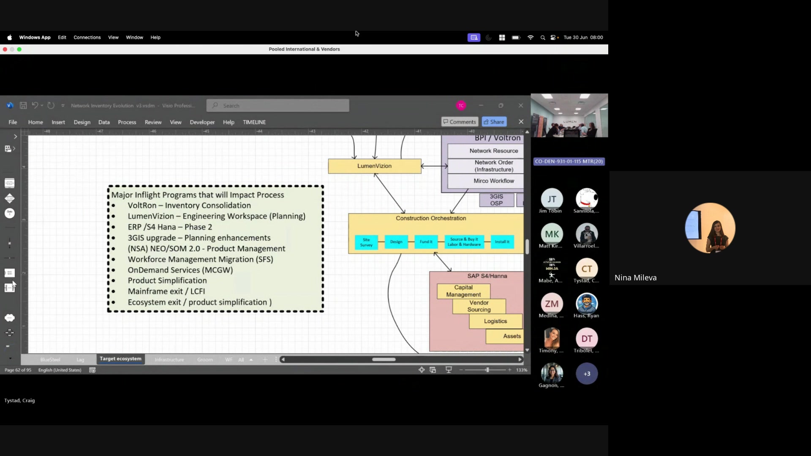Select the round Gate shape in stencil

pos(9,213)
